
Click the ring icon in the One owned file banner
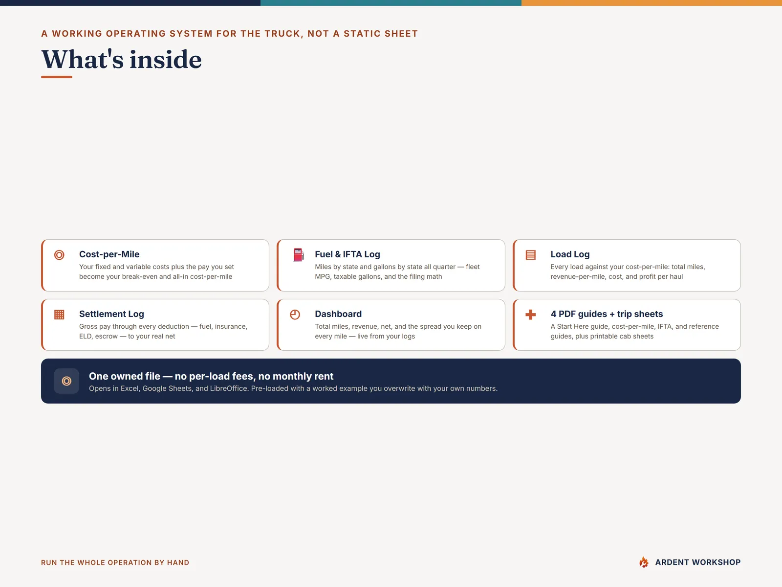point(66,381)
